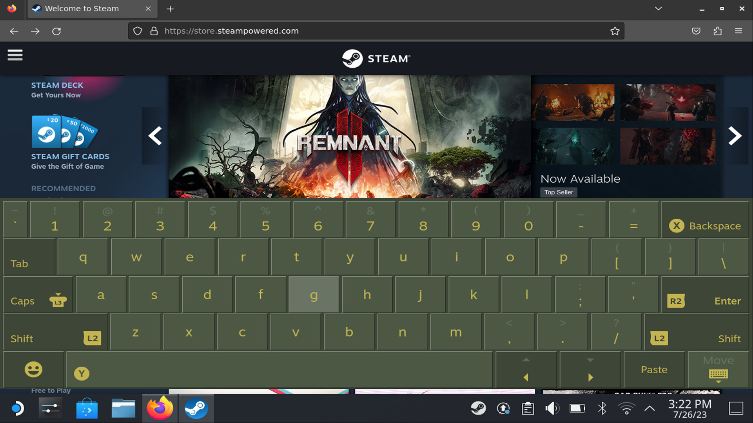Tap the space bar key
This screenshot has width=753, height=423.
pyautogui.click(x=279, y=369)
